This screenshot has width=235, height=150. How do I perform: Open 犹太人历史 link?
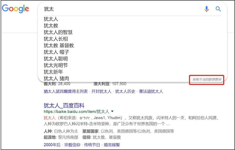click(125, 91)
